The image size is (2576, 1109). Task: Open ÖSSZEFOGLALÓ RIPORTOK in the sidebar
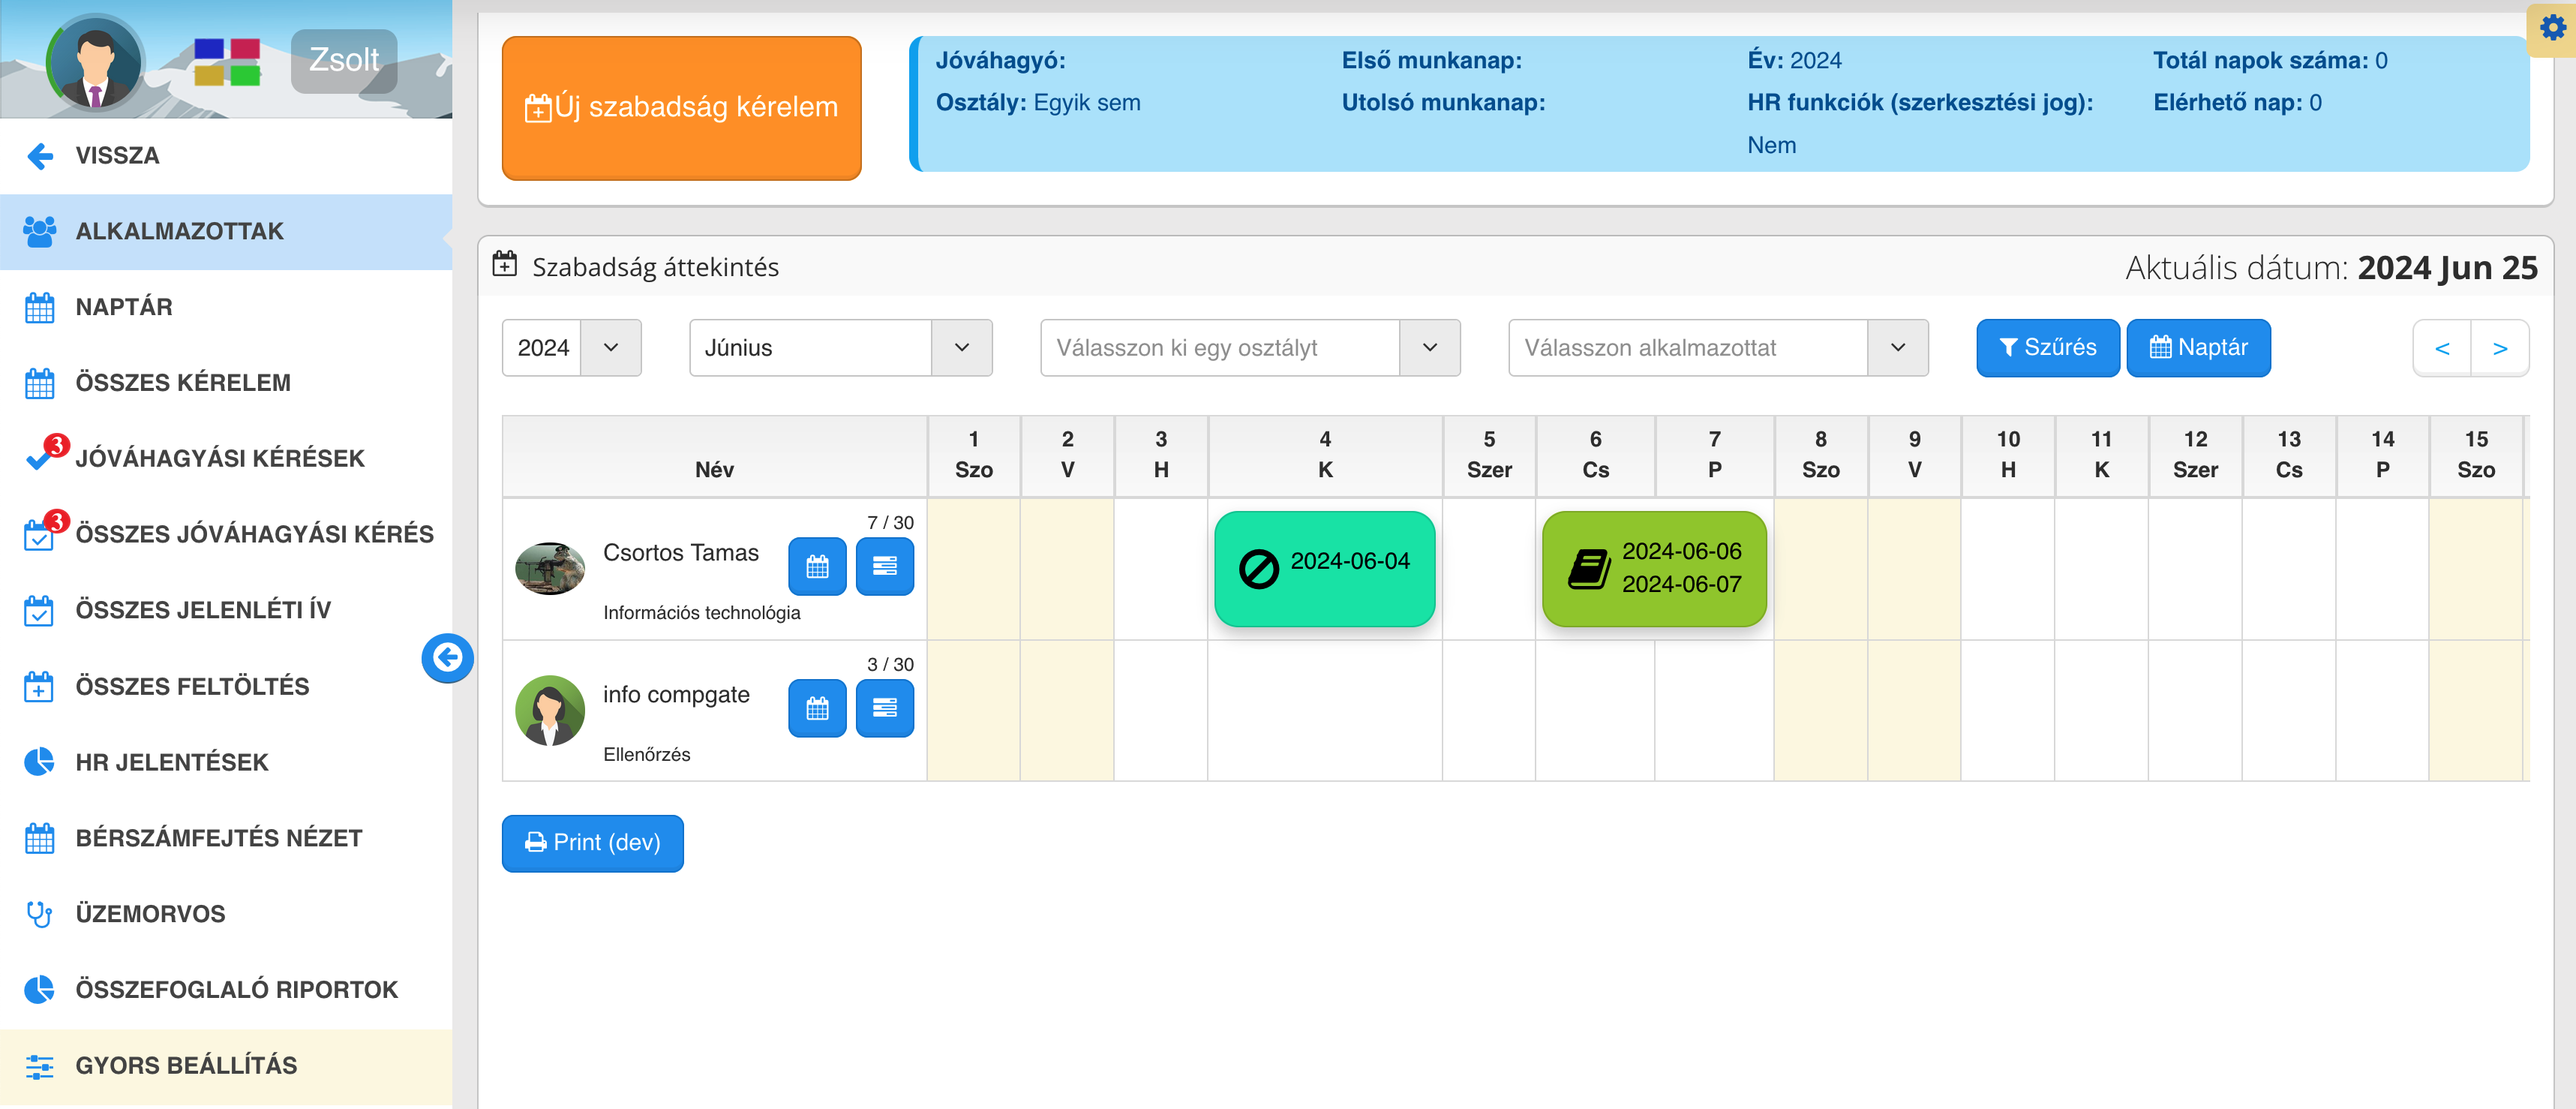point(226,990)
